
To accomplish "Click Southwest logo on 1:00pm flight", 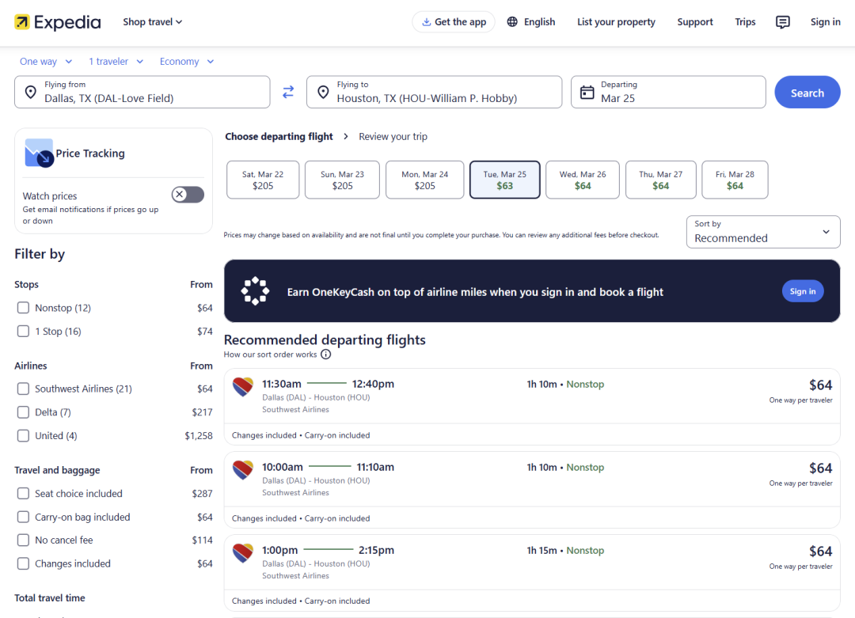I will tap(243, 552).
